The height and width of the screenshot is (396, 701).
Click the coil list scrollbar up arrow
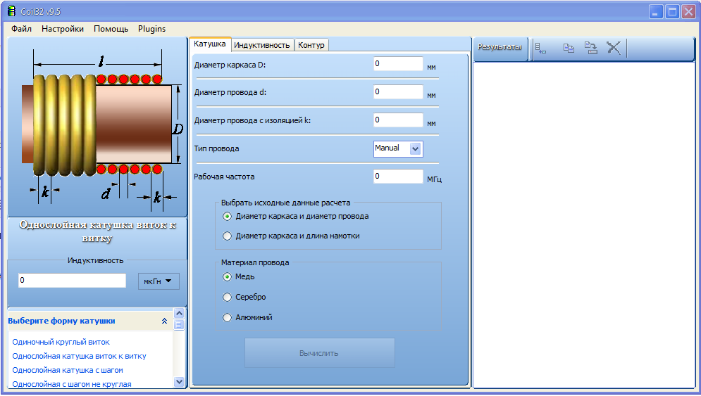[x=179, y=314]
